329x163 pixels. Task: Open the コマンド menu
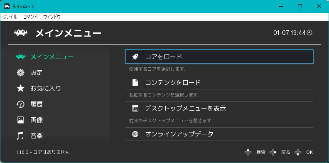[30, 17]
